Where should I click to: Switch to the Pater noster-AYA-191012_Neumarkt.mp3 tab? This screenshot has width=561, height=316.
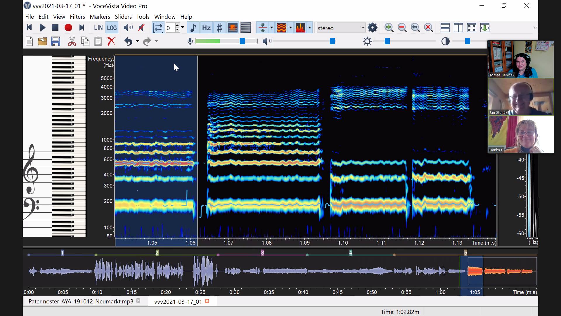click(81, 301)
